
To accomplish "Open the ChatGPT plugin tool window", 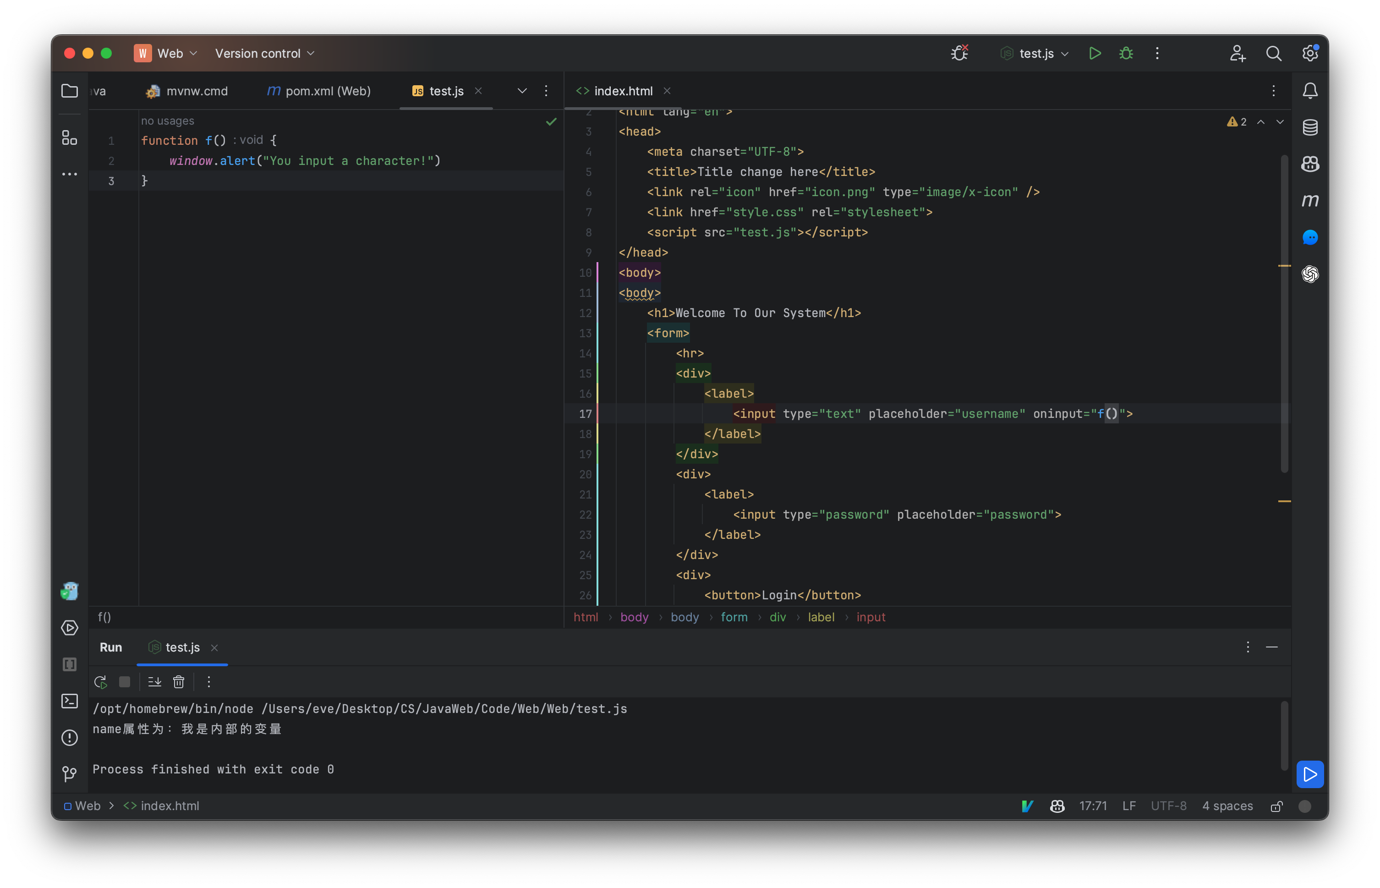I will [1310, 274].
